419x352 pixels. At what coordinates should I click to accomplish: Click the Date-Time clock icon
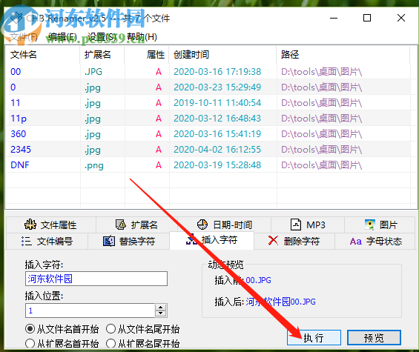pyautogui.click(x=202, y=225)
